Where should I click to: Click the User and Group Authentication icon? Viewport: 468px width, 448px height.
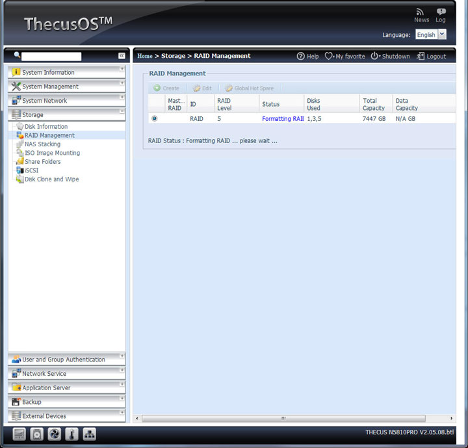(x=16, y=360)
